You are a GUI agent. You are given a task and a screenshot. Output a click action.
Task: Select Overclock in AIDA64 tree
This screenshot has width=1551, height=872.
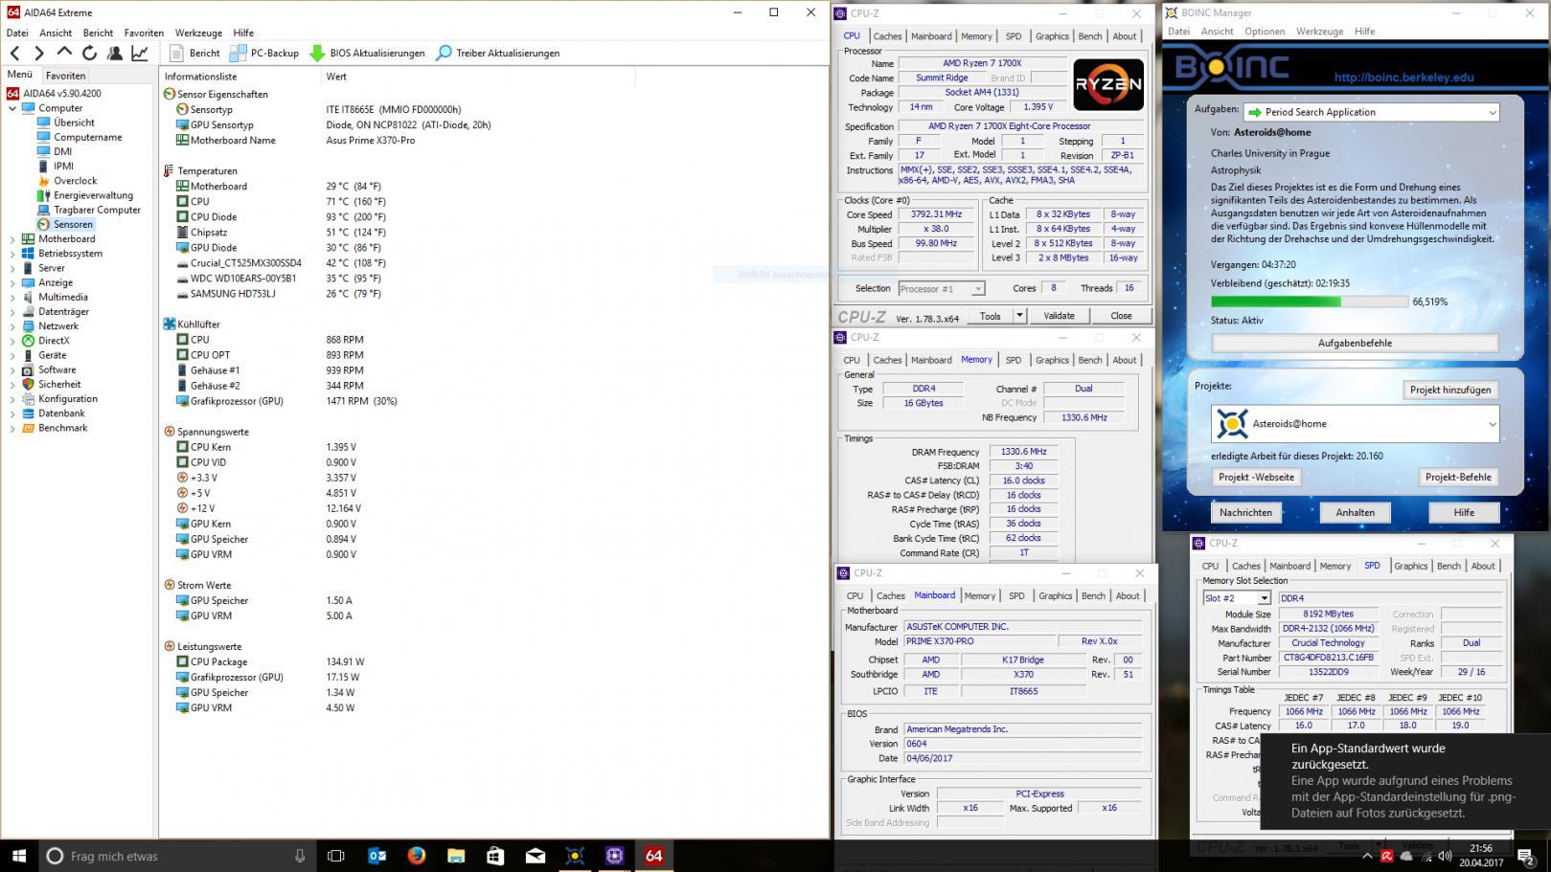click(x=75, y=180)
